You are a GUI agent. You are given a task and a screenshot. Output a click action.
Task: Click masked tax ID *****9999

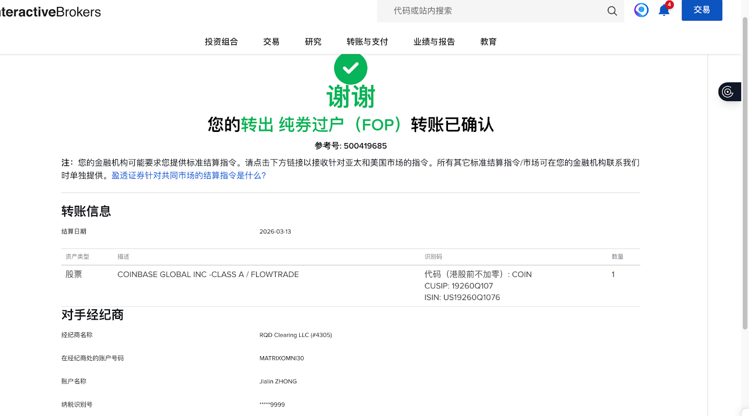pyautogui.click(x=272, y=405)
